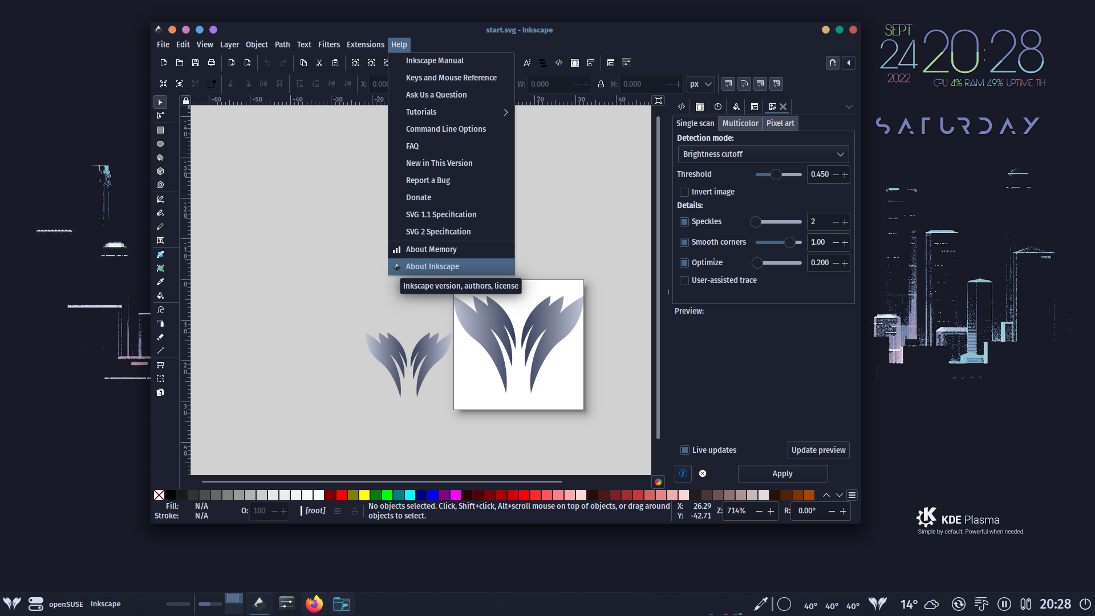Select the Spiral tool
The height and width of the screenshot is (616, 1095).
tap(160, 185)
